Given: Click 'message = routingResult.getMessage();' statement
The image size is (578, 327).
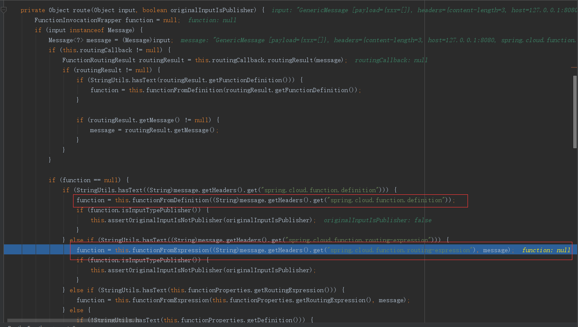Looking at the screenshot, I should point(154,130).
